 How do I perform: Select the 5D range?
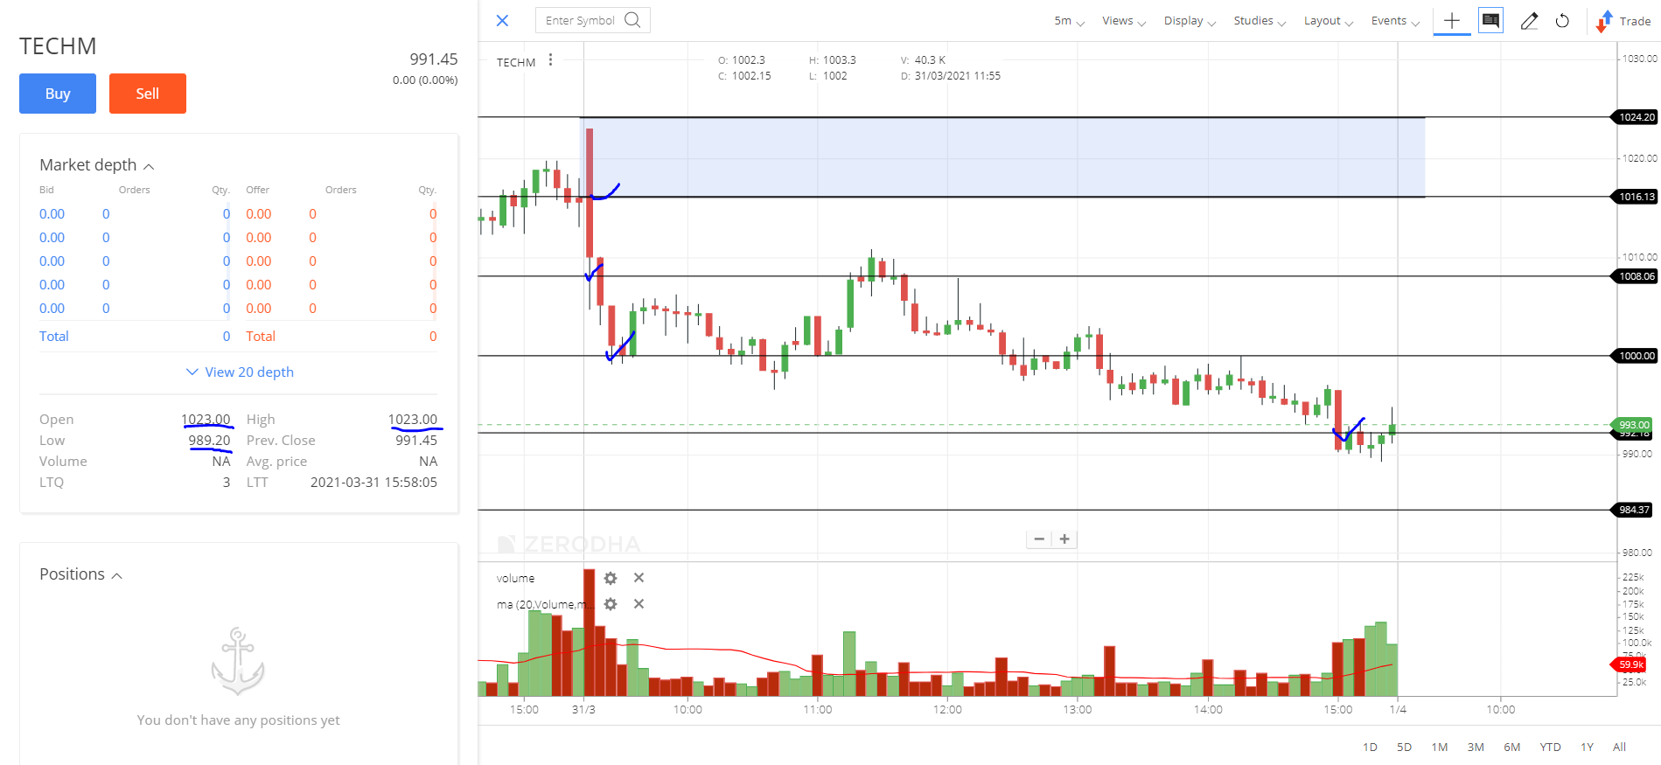tap(1405, 748)
